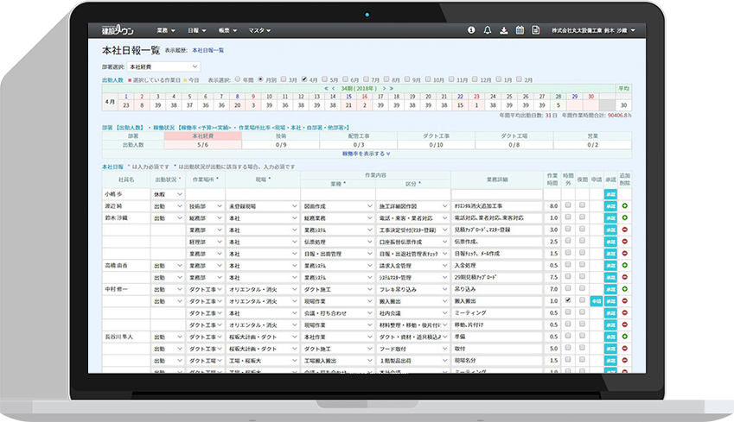Approve the オリエンタル消火追加工事 entry with 承認
Screen dimensions: 734x422
point(610,206)
